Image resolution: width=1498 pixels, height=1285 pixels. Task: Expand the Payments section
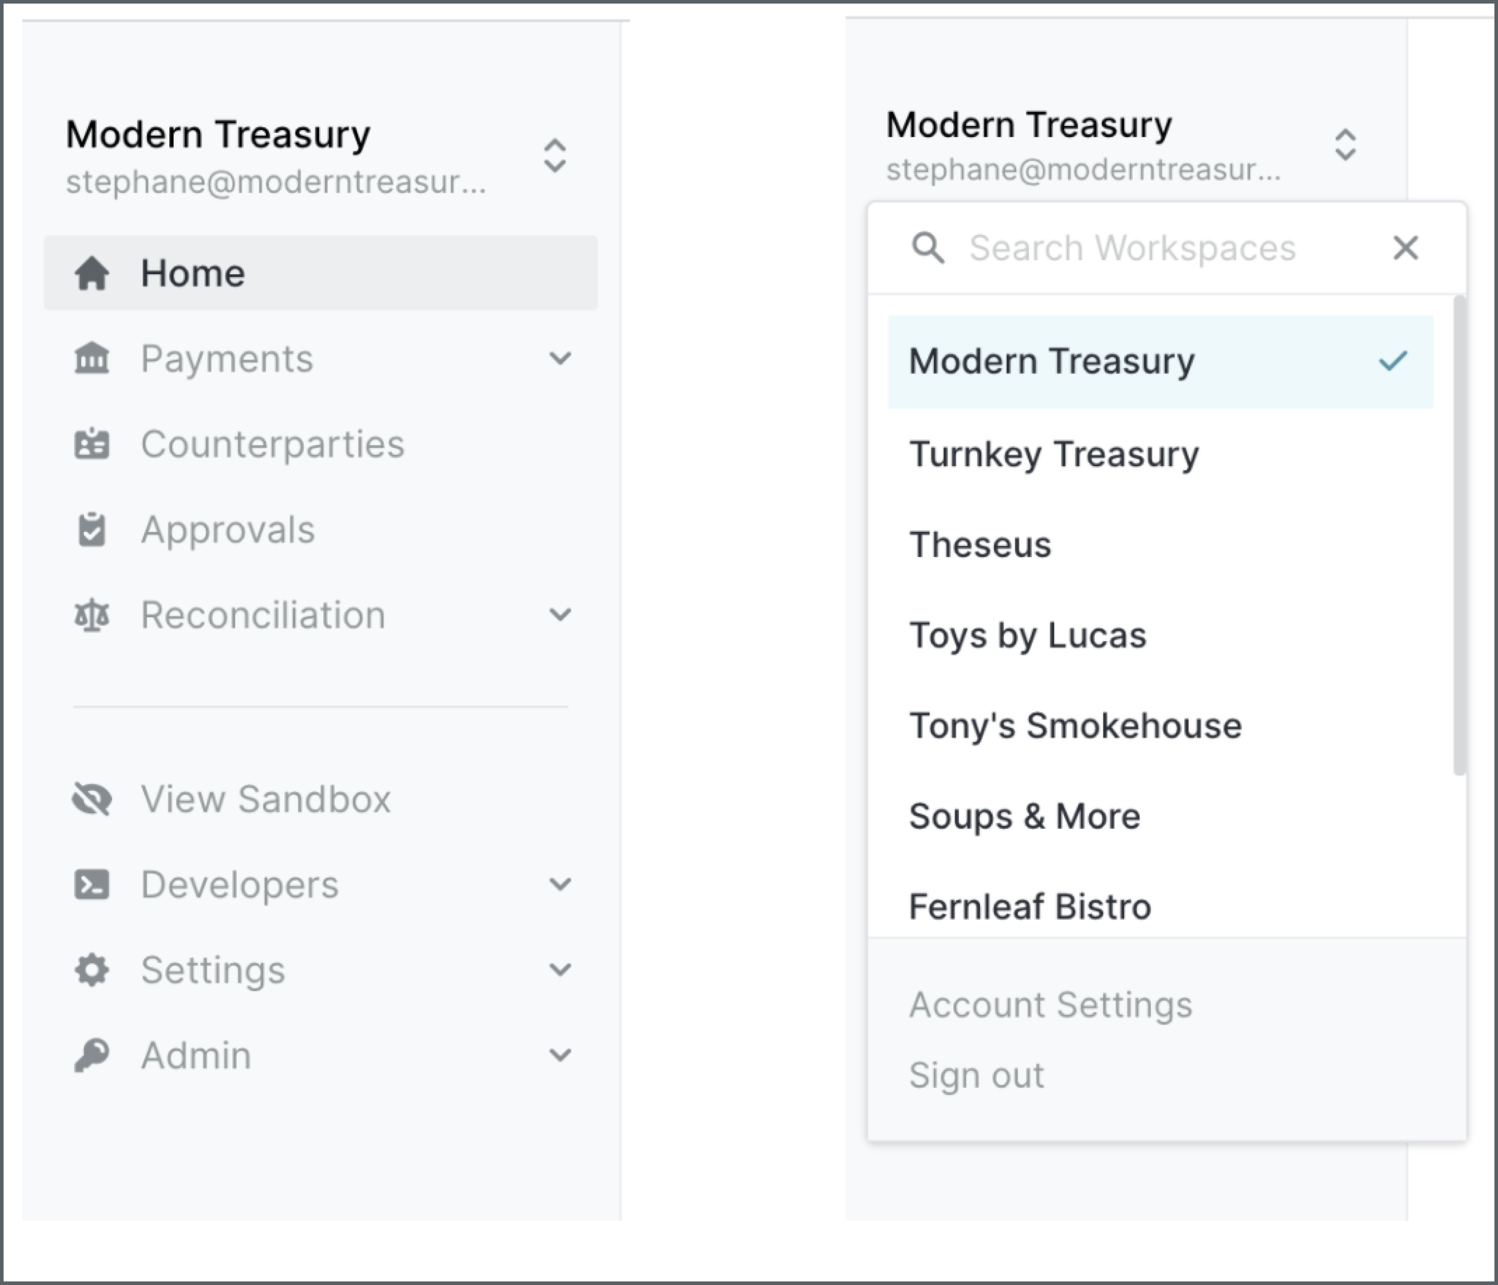[559, 358]
